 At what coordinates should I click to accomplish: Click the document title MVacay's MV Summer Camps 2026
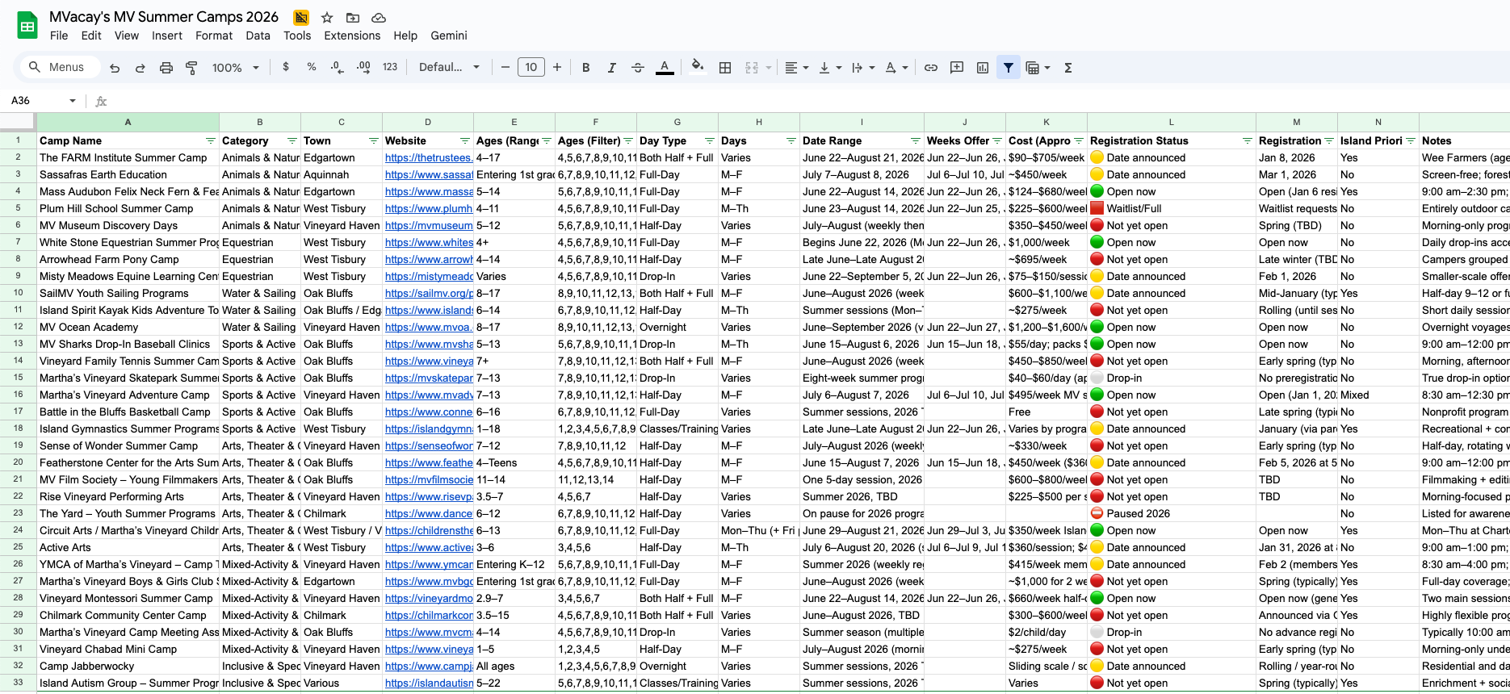pos(164,17)
